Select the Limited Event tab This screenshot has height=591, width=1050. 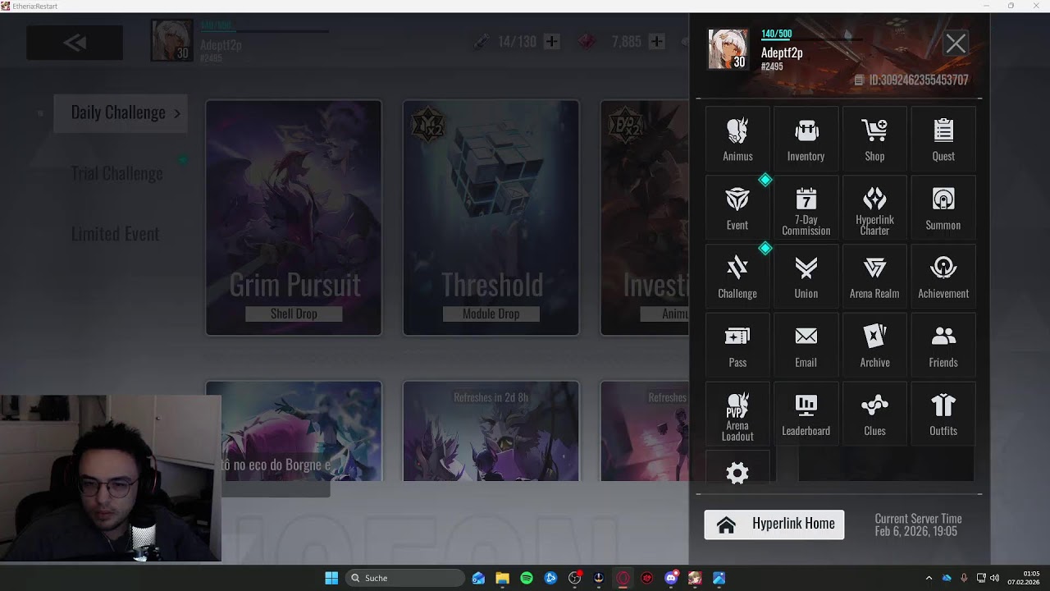(x=115, y=234)
